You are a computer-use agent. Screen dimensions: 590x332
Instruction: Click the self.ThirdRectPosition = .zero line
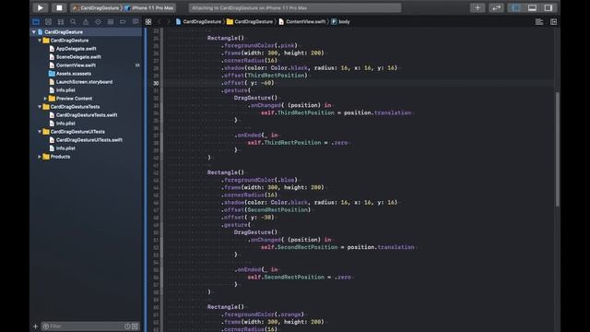(297, 143)
